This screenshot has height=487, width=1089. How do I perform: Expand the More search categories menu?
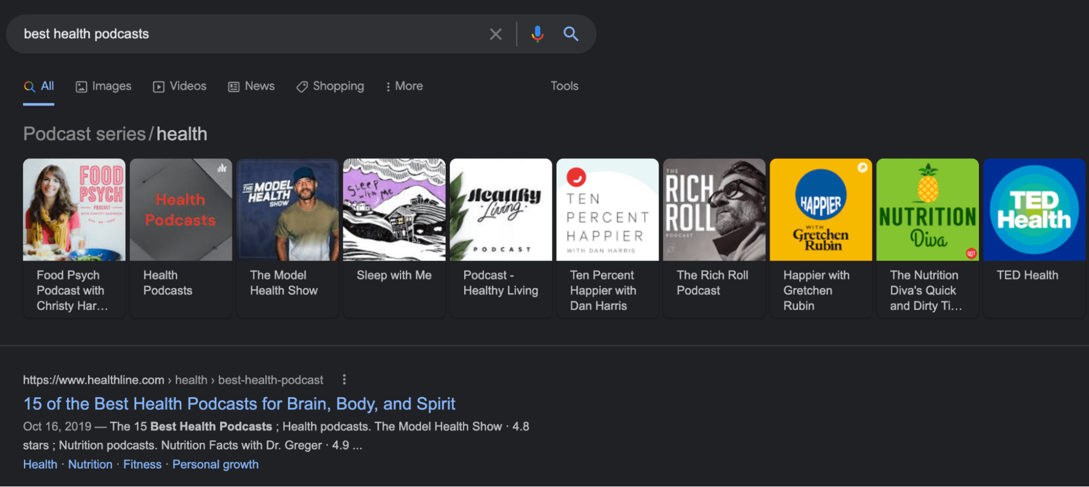404,86
